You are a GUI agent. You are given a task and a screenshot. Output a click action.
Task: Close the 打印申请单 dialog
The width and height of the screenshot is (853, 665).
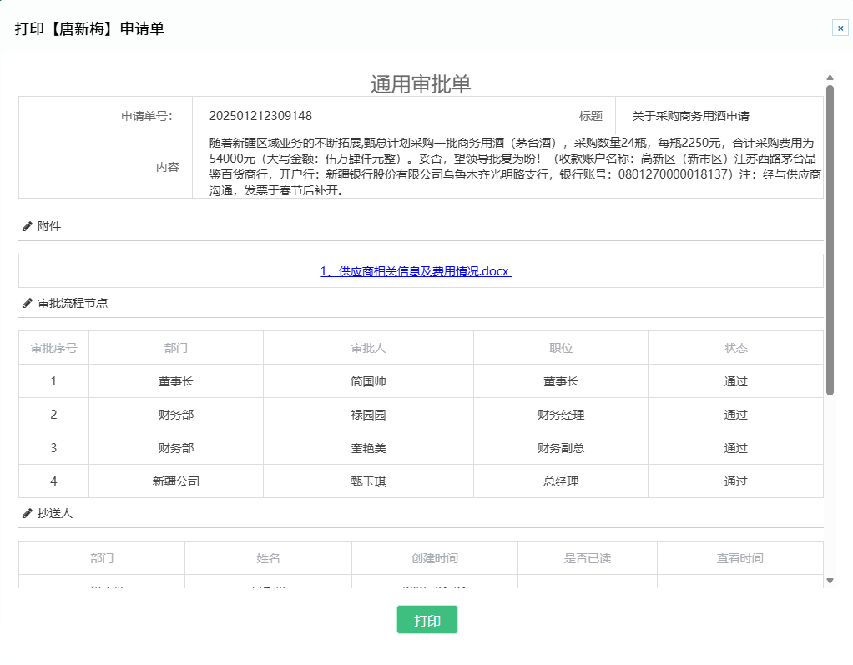840,28
